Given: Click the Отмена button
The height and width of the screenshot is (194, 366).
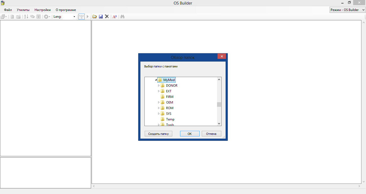Looking at the screenshot, I should [211, 134].
